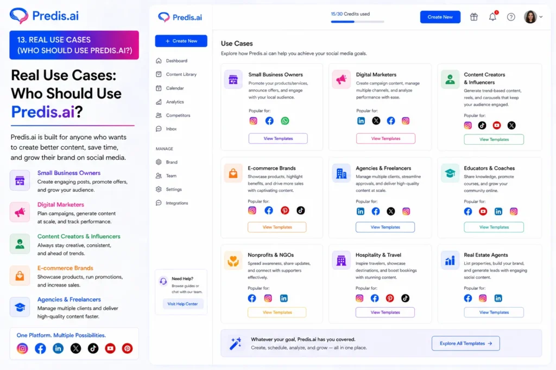Click the credits used progress bar
Image resolution: width=556 pixels, height=370 pixels.
(357, 22)
